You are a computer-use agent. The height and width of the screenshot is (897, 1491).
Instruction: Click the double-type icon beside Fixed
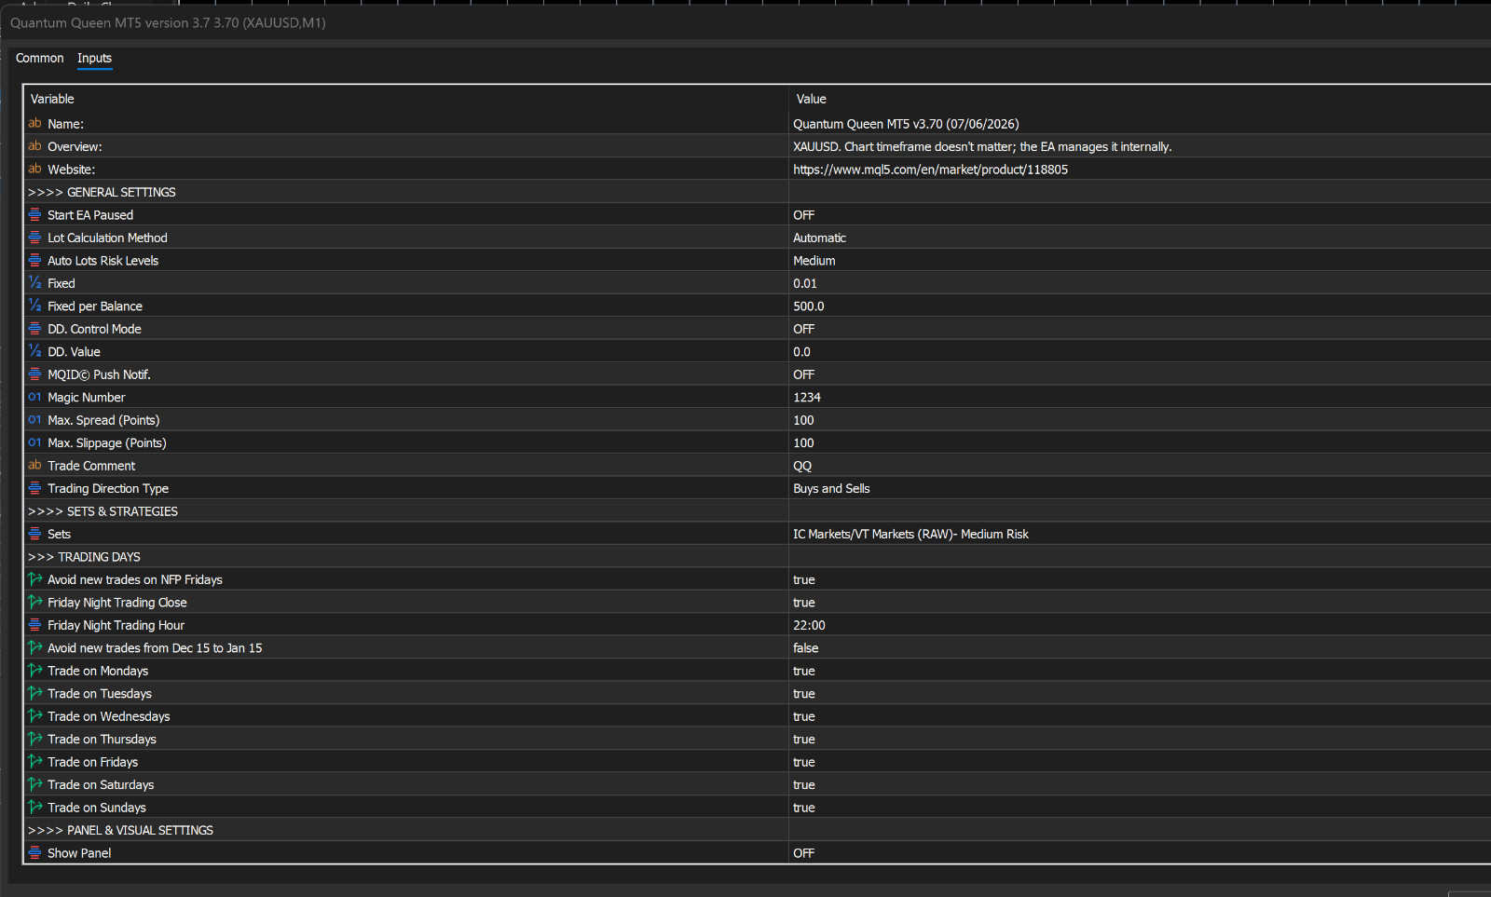34,283
